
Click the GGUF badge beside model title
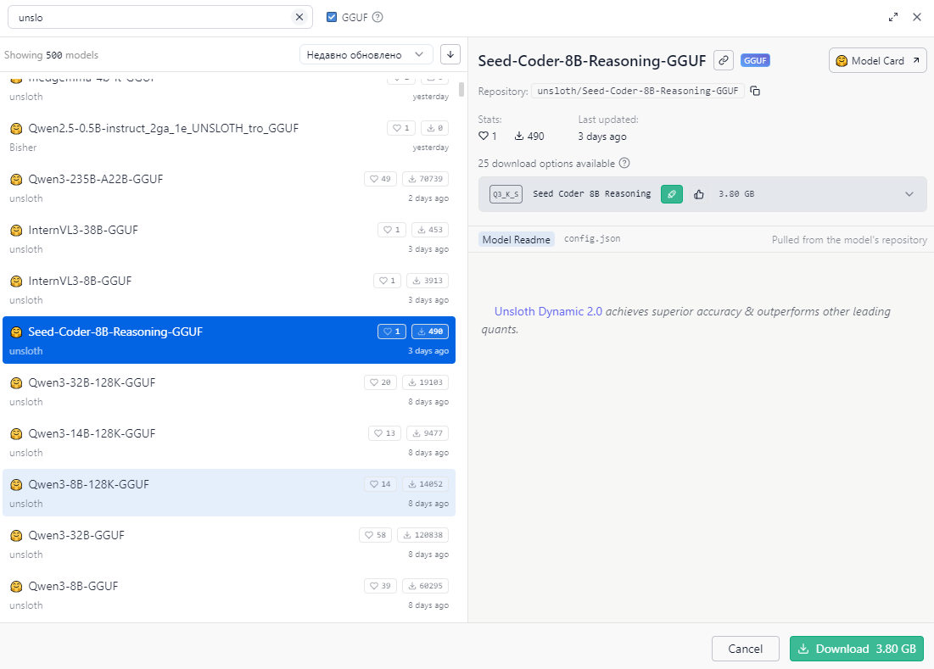[755, 61]
